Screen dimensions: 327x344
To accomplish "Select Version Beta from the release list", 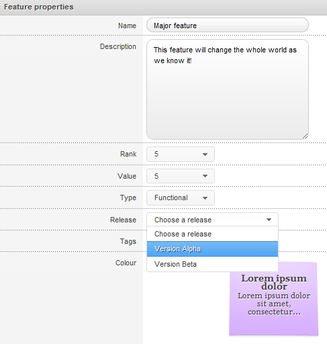I will tap(212, 264).
